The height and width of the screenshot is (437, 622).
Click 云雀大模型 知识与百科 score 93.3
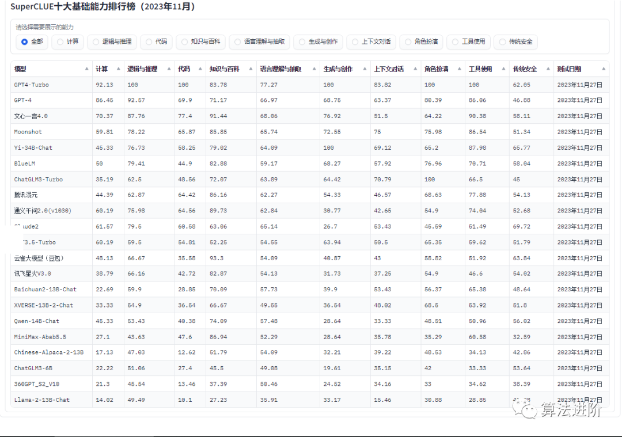(x=216, y=258)
